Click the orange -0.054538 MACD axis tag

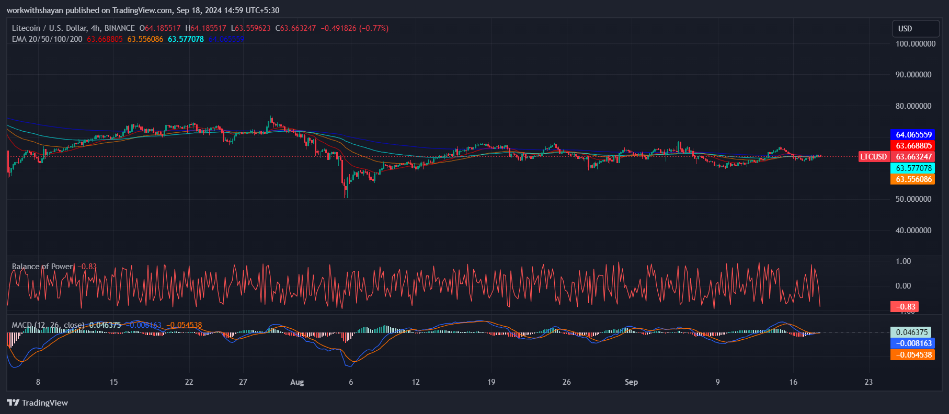click(912, 355)
